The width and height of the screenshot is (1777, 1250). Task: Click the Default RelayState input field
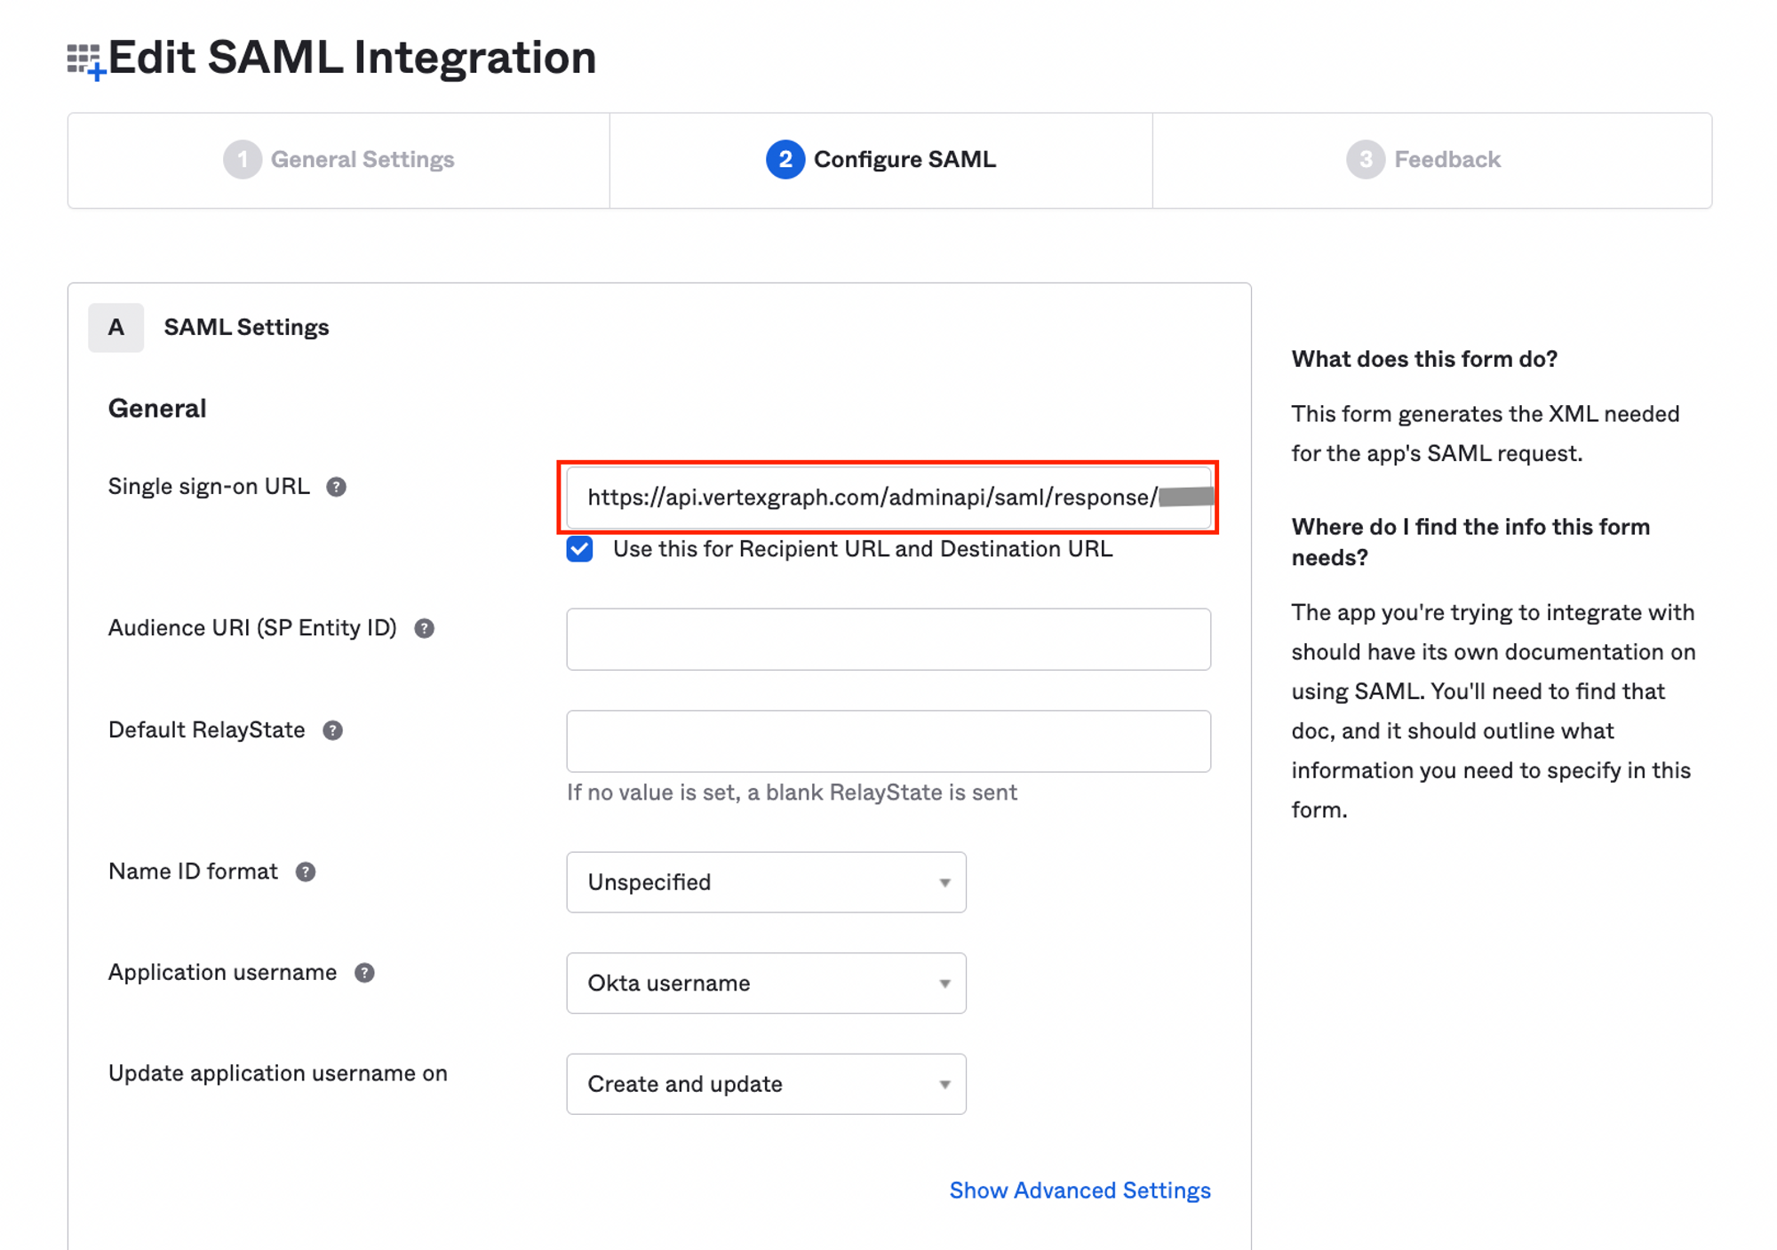(x=888, y=741)
